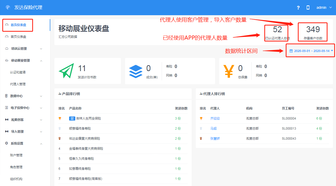Screen dimensions: 336x186
Task: Select 代理人管理 menu item
Action: pyautogui.click(x=18, y=84)
